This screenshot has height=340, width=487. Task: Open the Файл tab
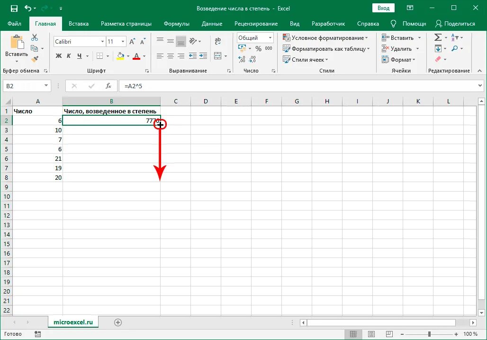[14, 24]
